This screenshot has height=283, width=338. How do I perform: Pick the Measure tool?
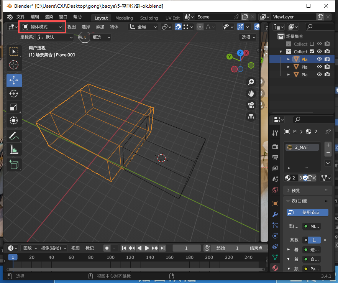14,149
